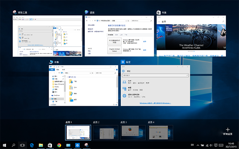Open the Windows Start menu

(4, 145)
